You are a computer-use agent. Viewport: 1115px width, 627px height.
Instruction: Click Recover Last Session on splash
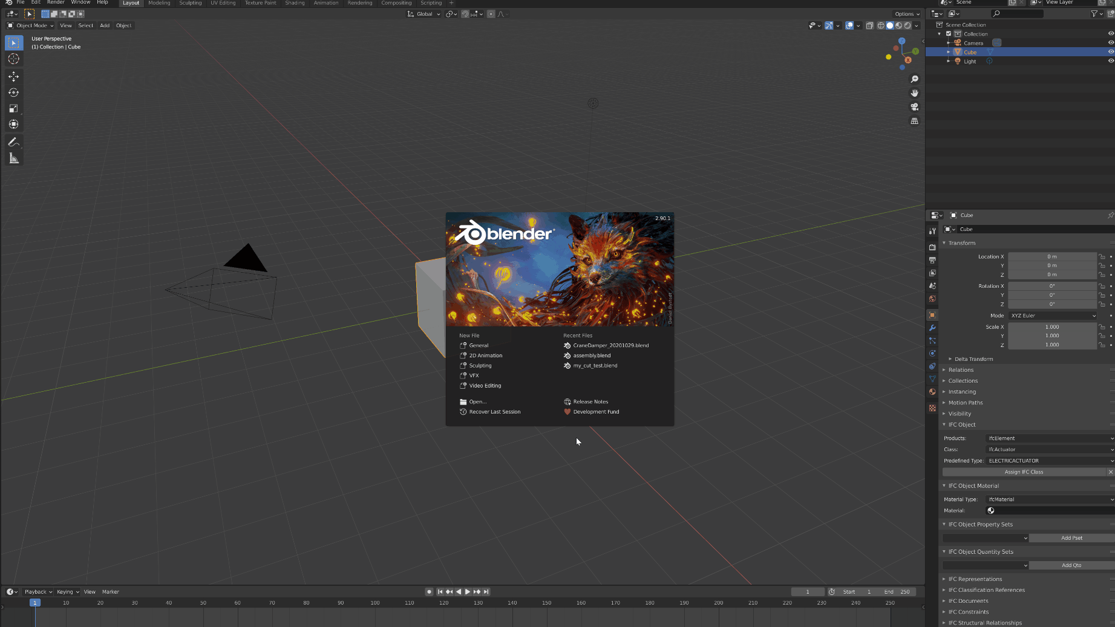tap(490, 412)
